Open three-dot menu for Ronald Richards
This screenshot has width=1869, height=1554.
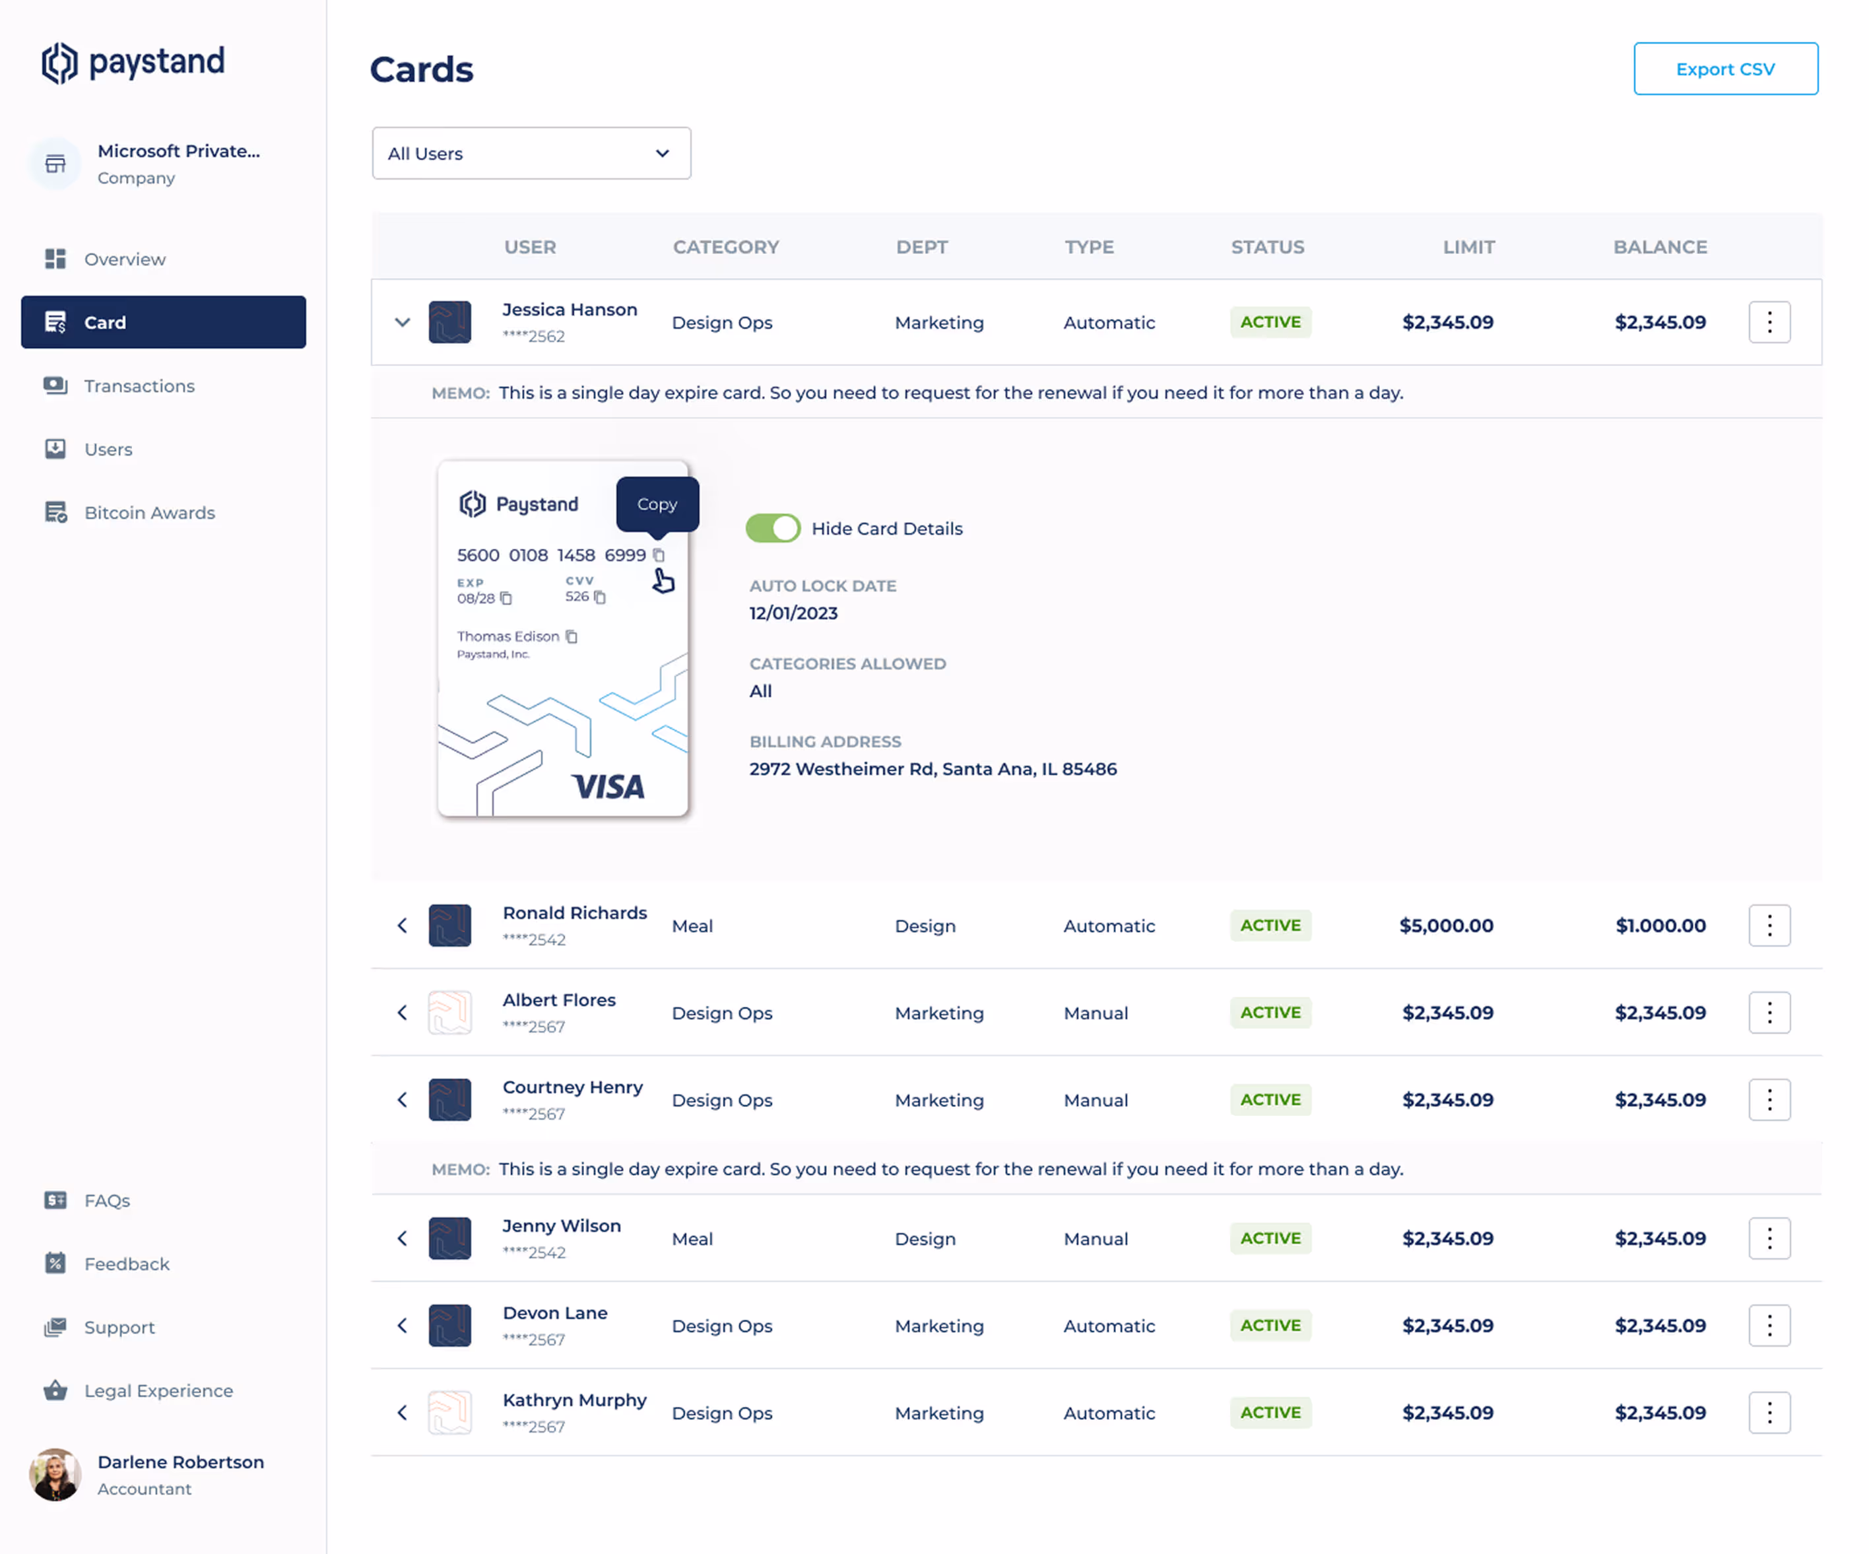coord(1769,926)
